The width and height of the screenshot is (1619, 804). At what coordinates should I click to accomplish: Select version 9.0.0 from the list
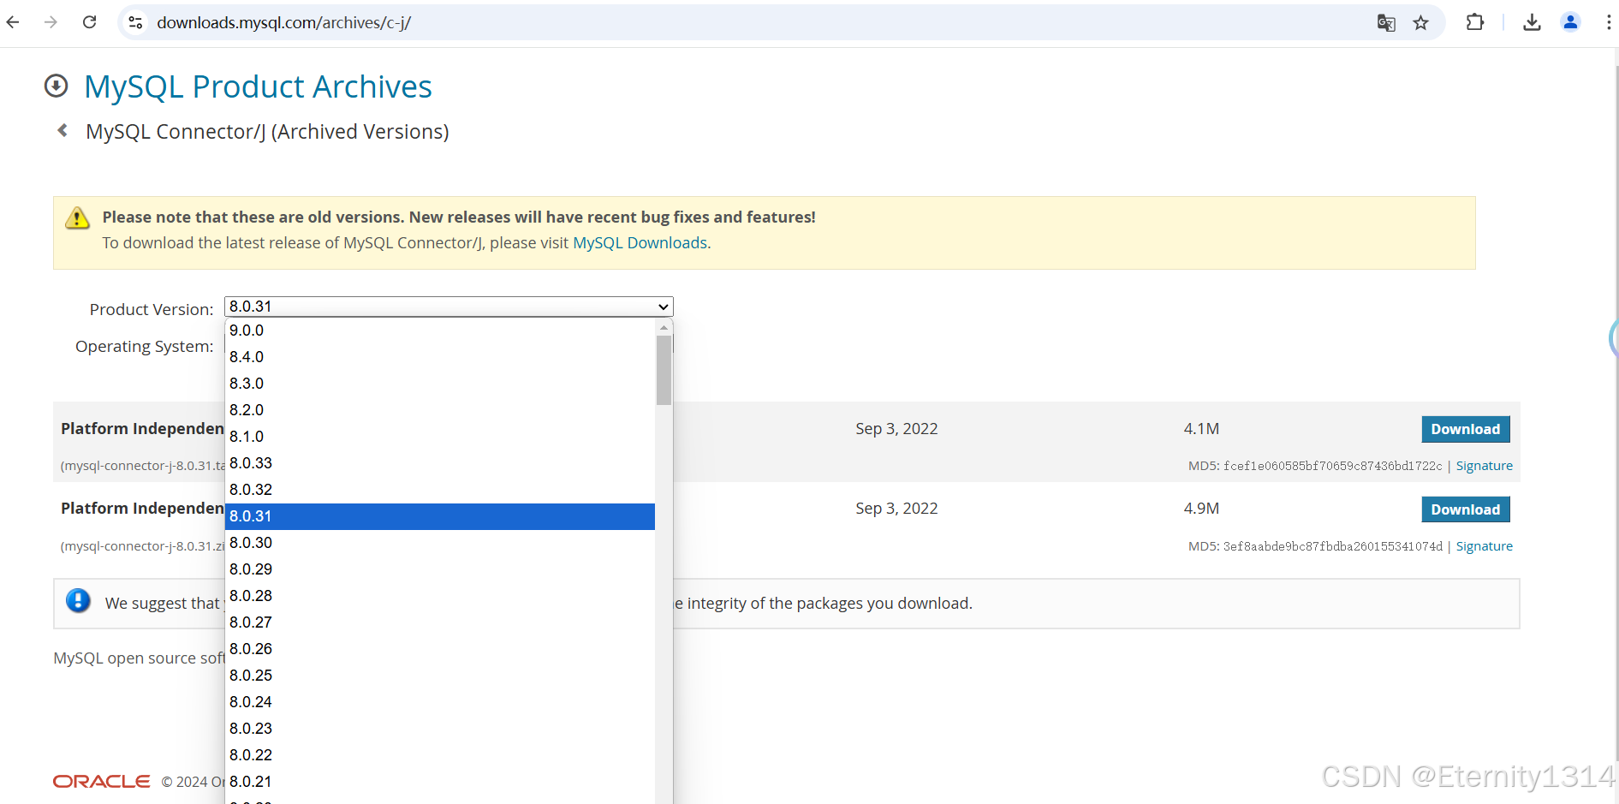pos(440,331)
